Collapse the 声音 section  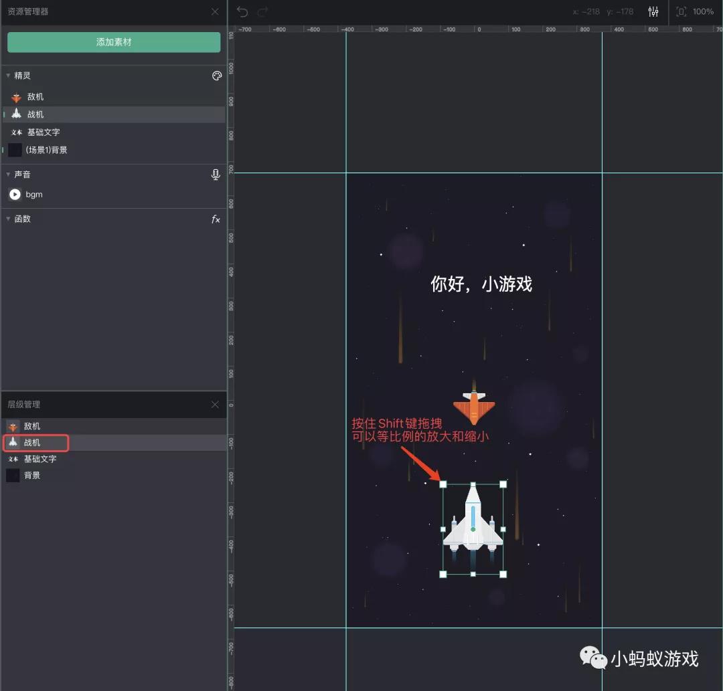point(8,174)
